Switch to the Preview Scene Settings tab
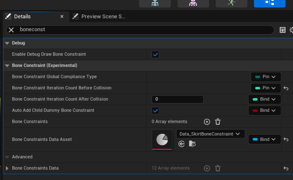Screen dimensions: 293x180 103,17
